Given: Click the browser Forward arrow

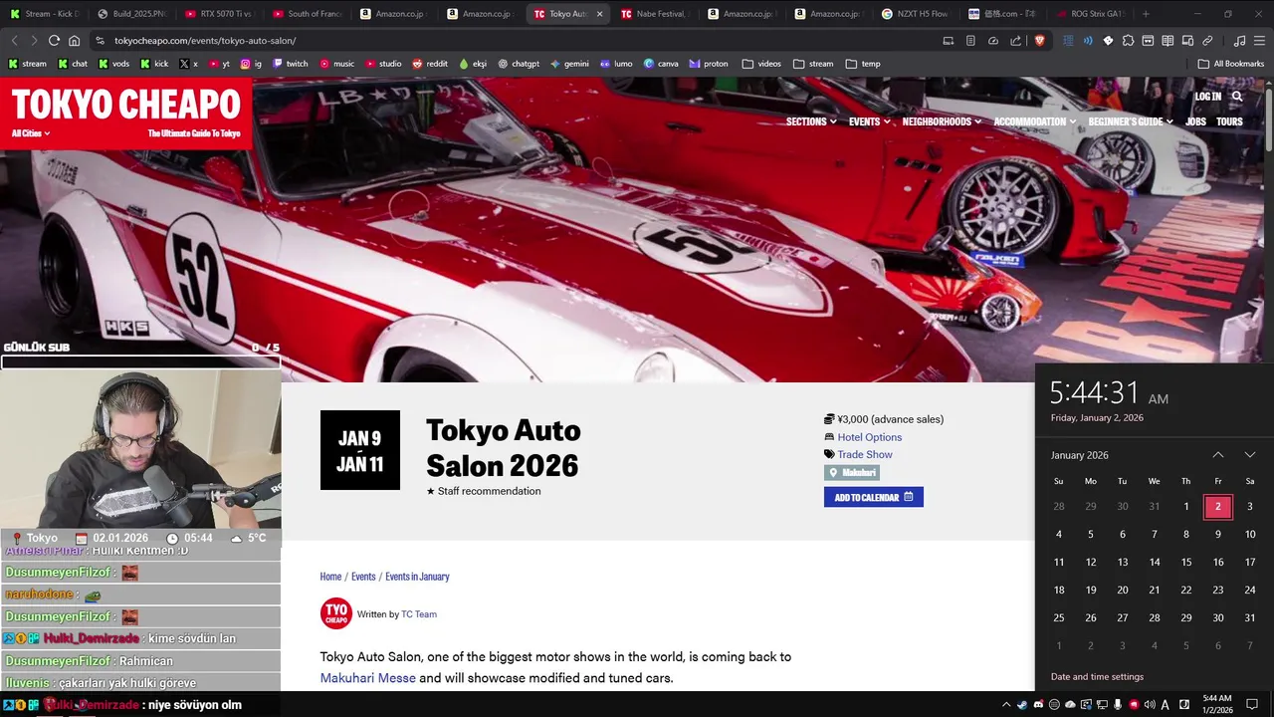Looking at the screenshot, I should coord(34,41).
